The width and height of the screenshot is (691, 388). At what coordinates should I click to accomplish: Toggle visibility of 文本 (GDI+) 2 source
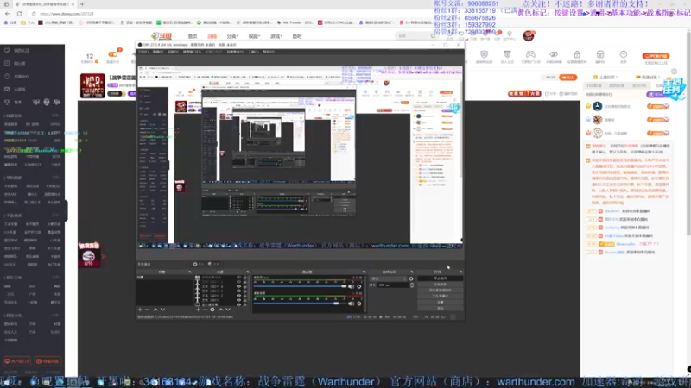pos(238,296)
